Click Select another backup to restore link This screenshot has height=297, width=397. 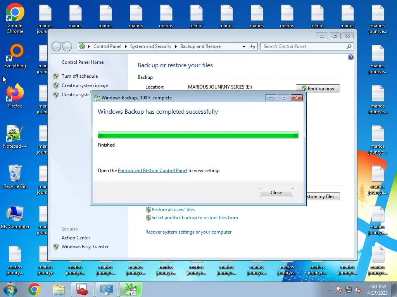[x=195, y=218]
